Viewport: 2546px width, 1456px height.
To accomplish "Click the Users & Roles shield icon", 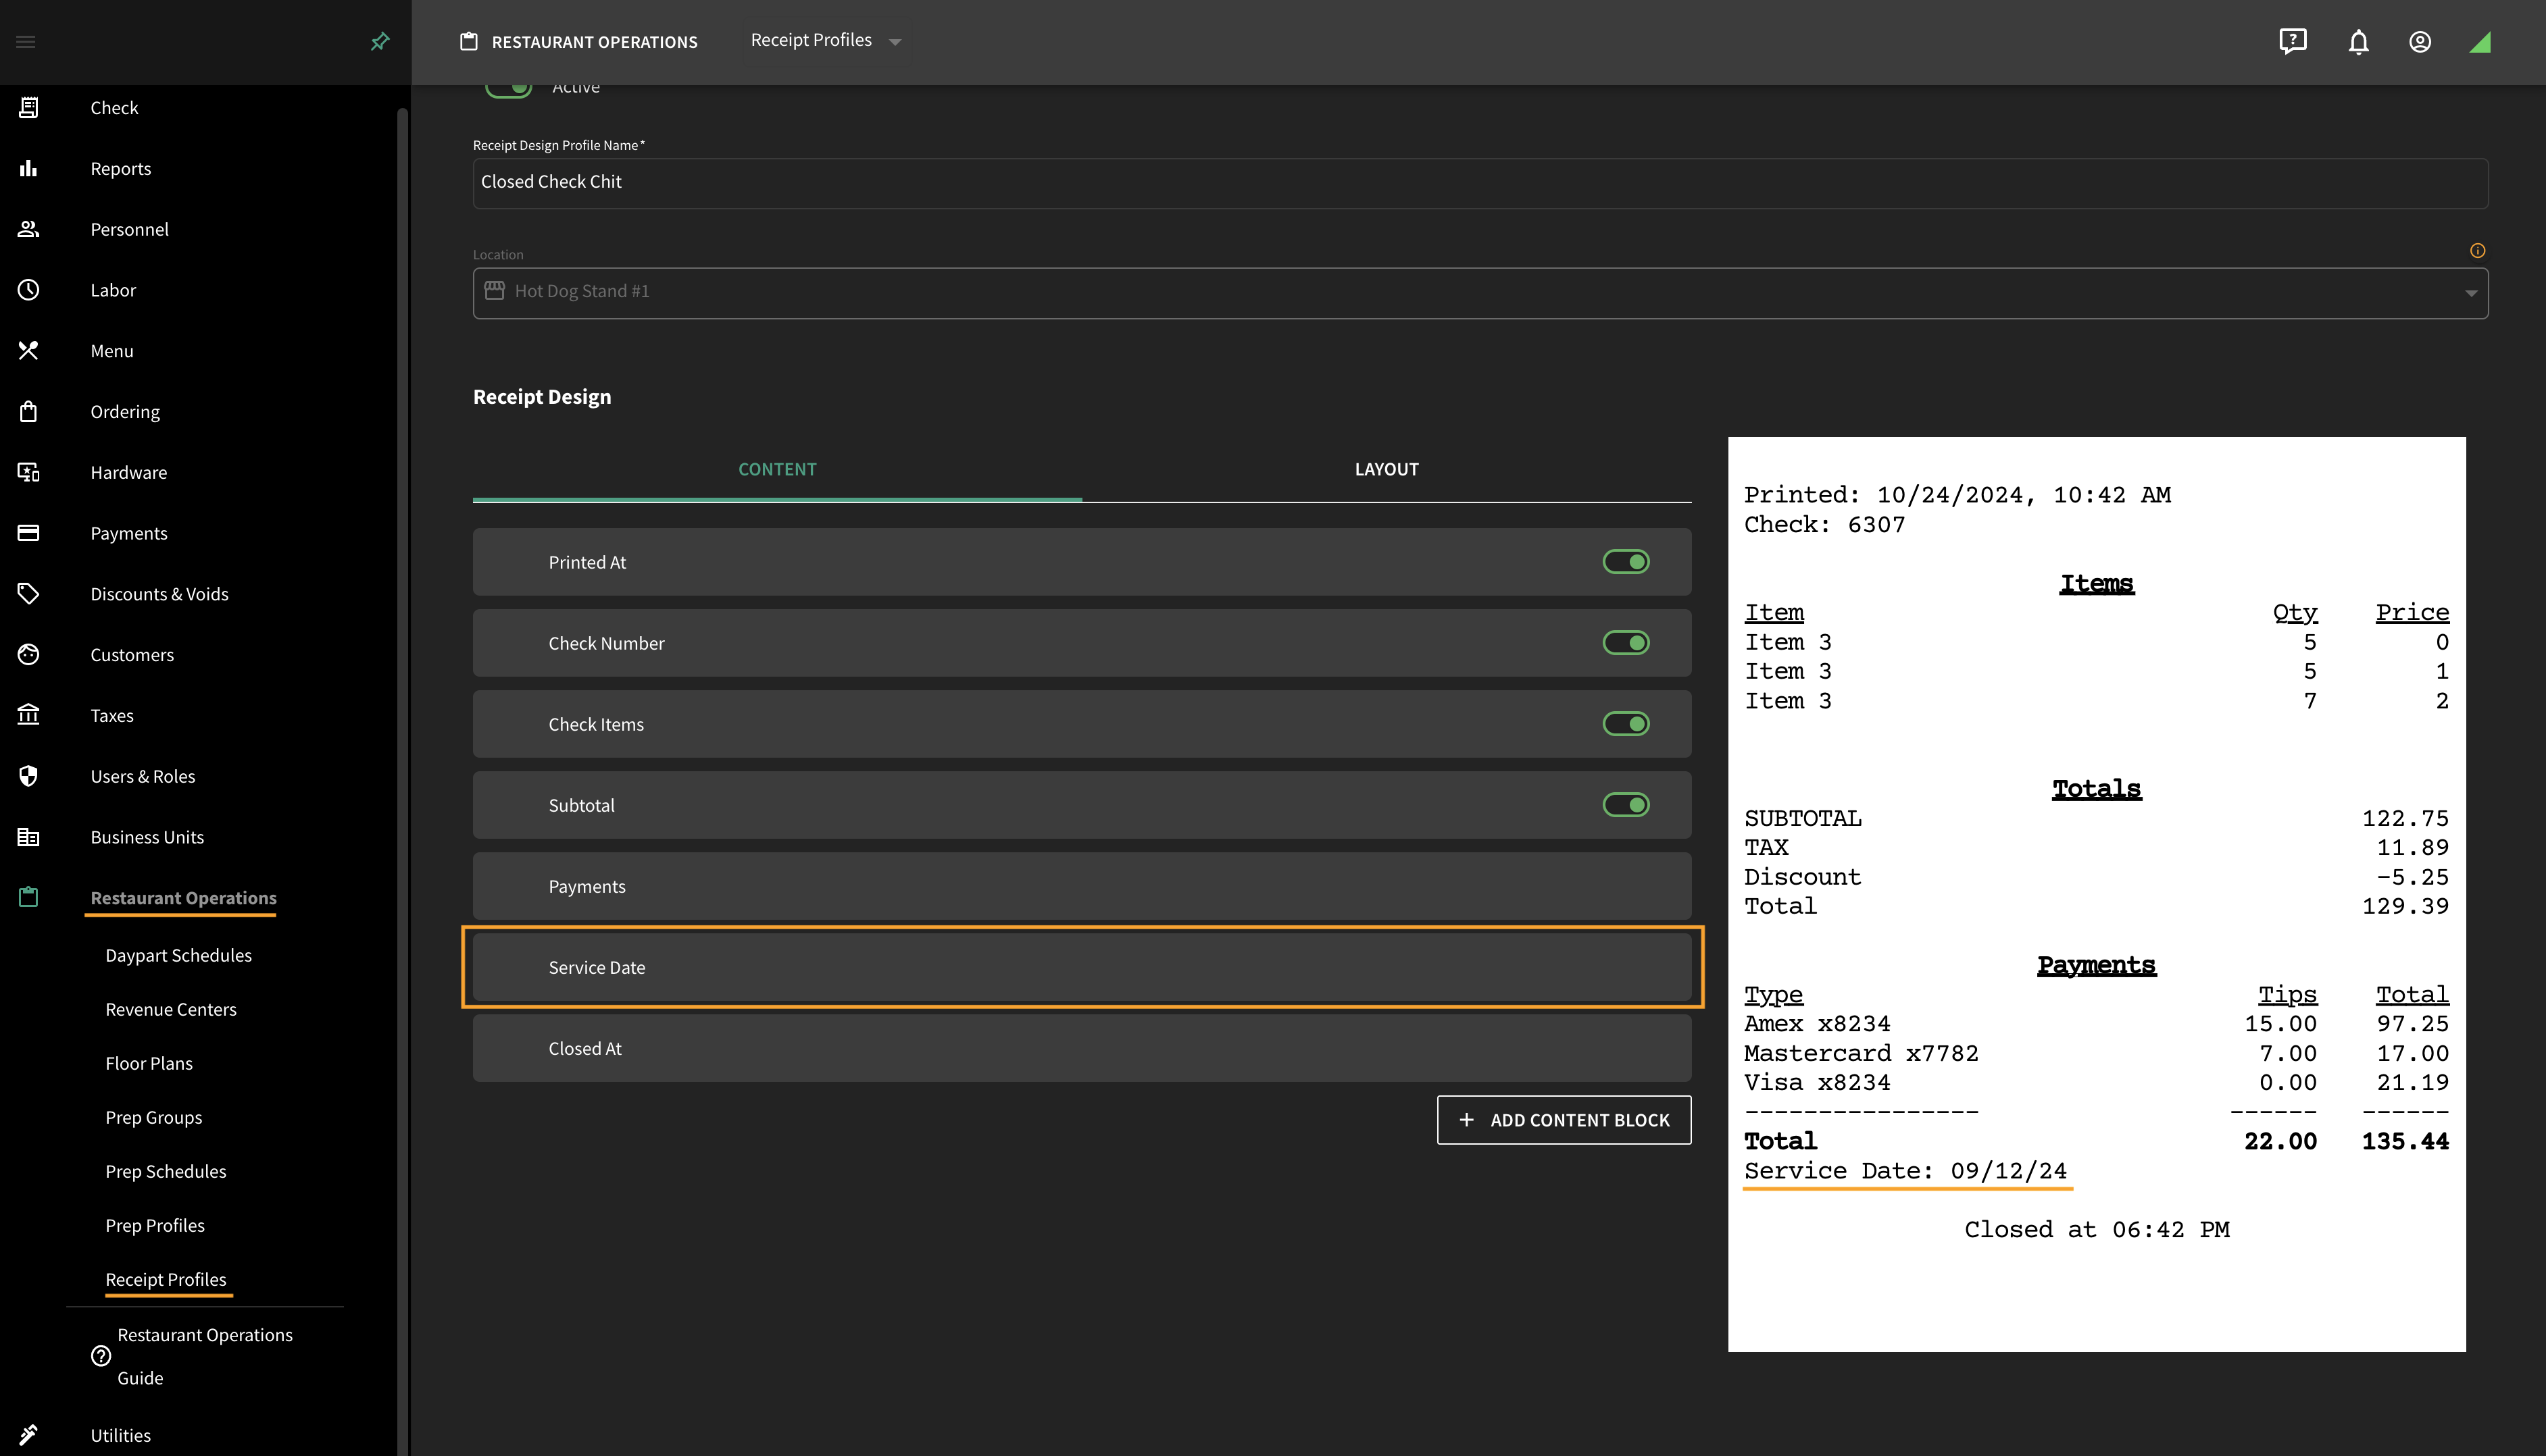I will (x=29, y=776).
